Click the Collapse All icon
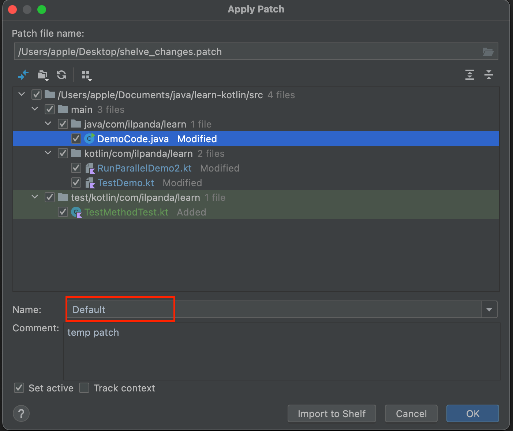The width and height of the screenshot is (513, 431). tap(488, 75)
